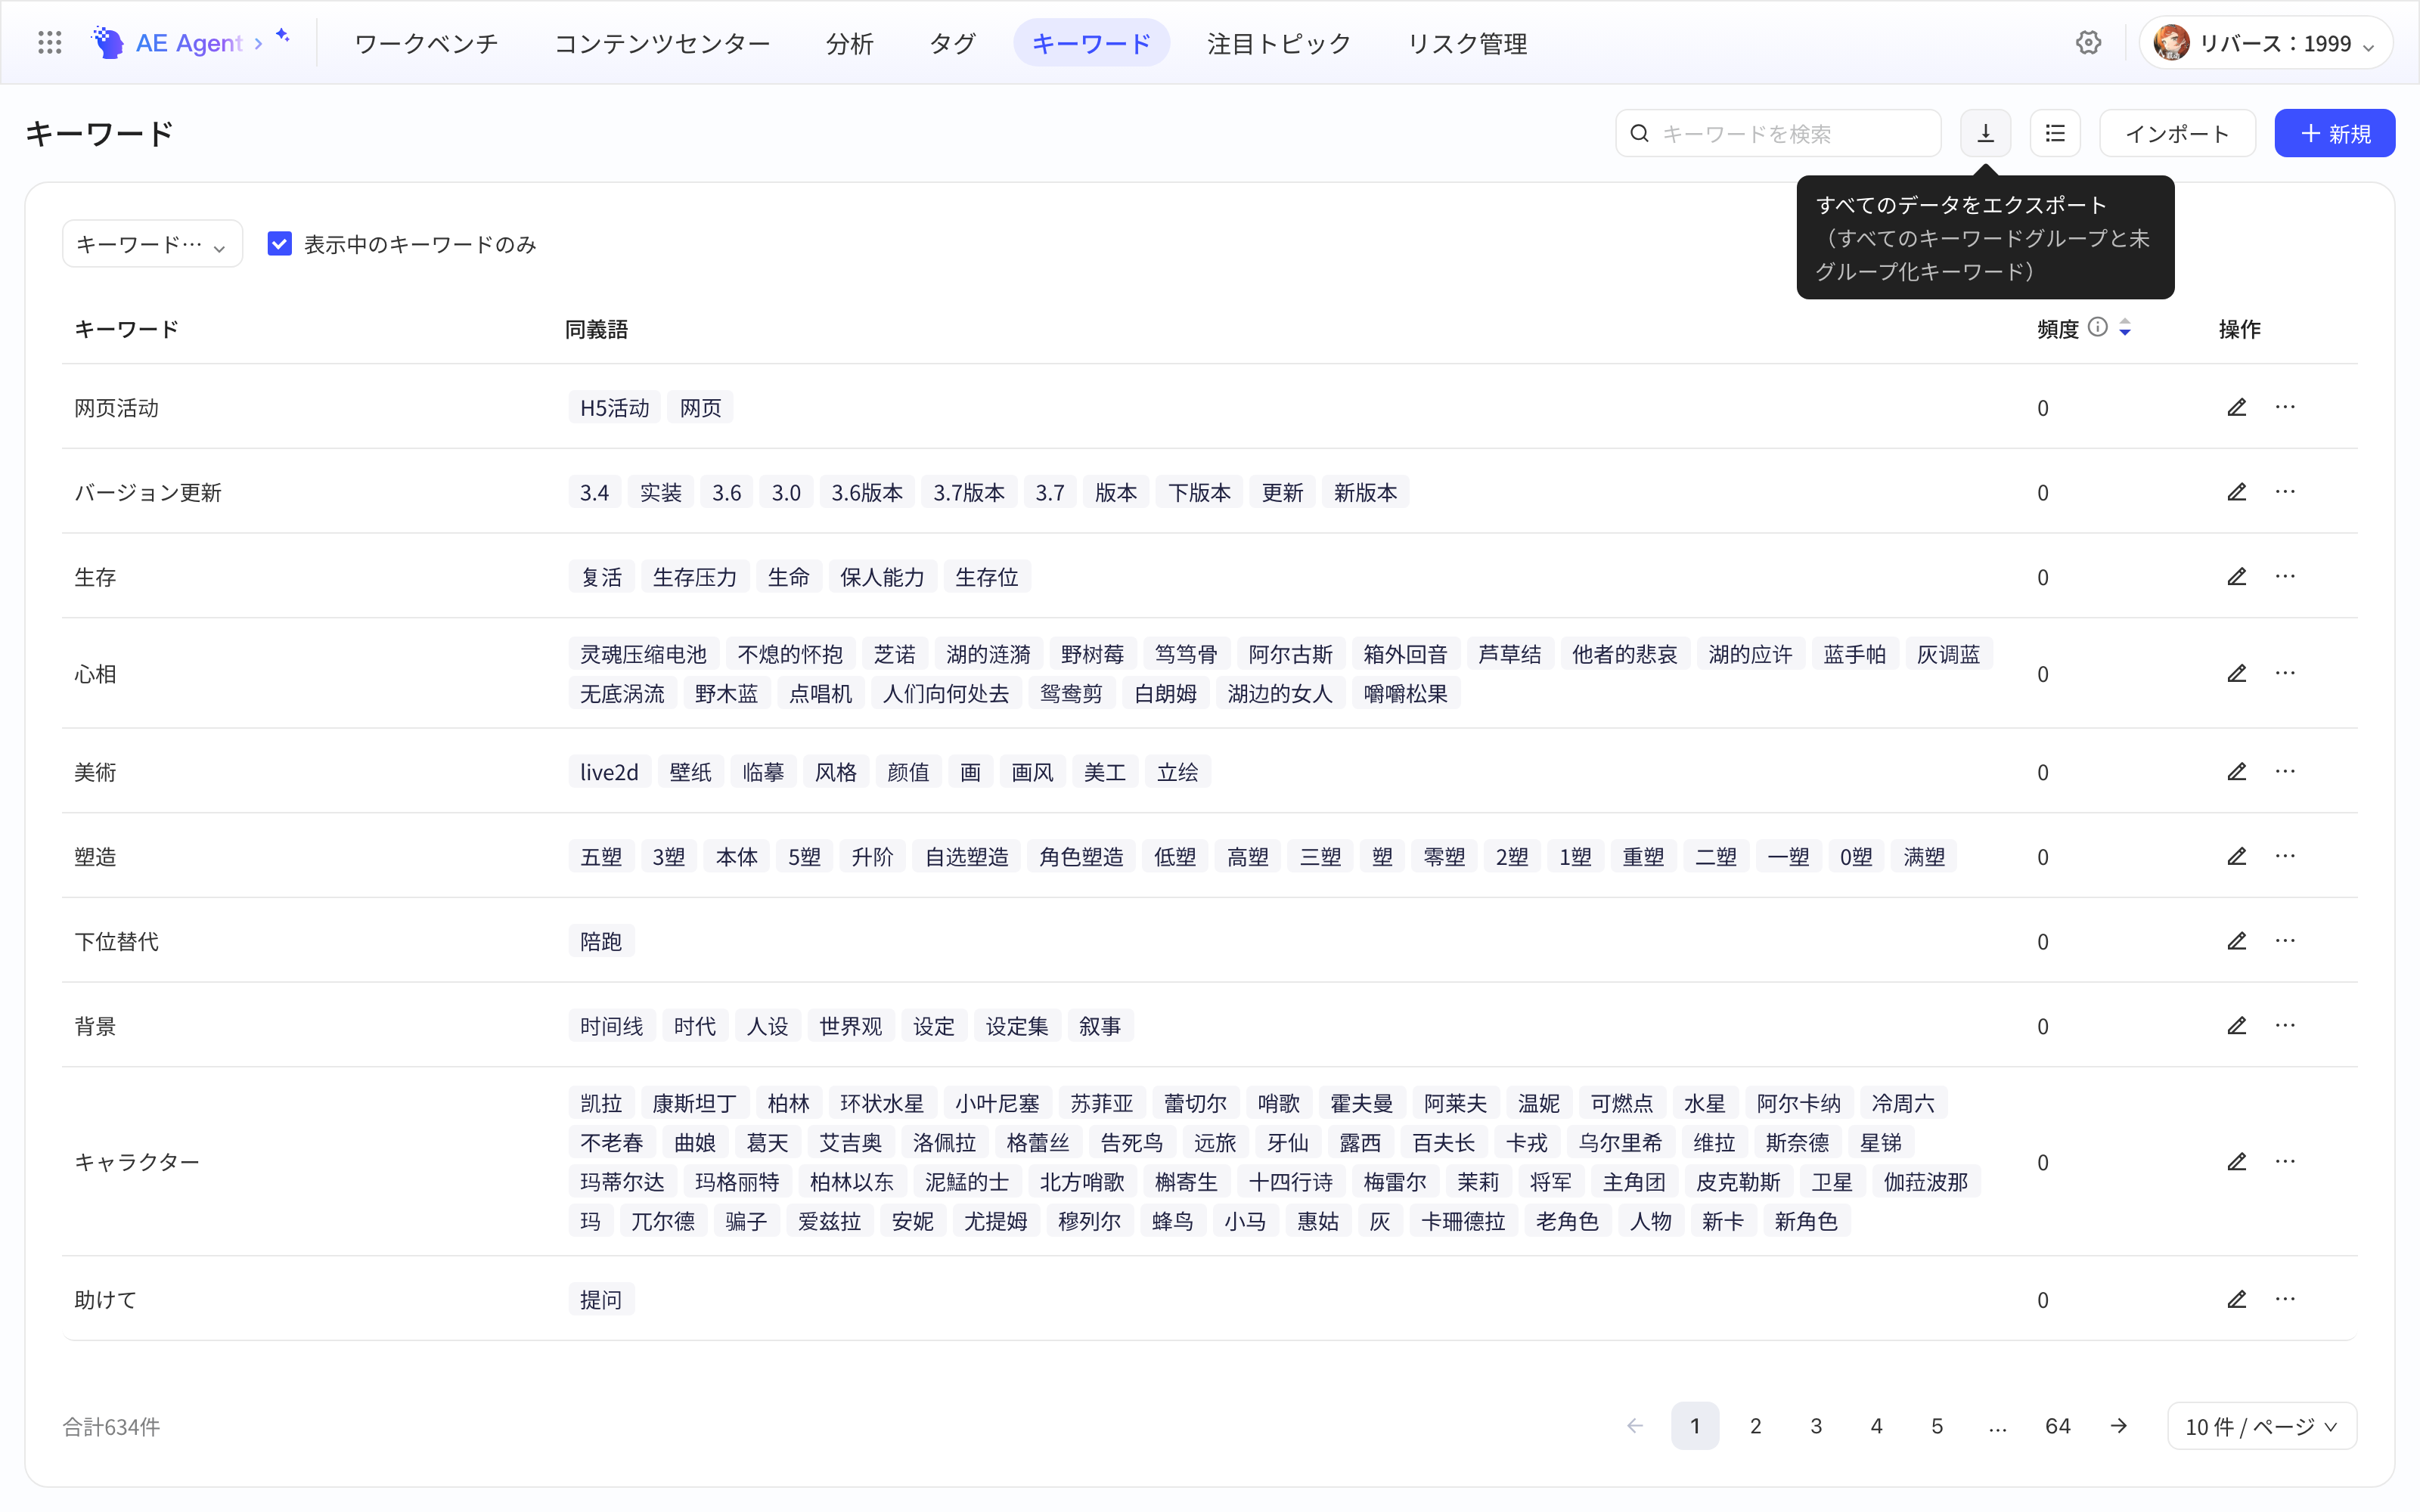This screenshot has width=2420, height=1512.
Task: Click the export download icon
Action: point(1986,133)
